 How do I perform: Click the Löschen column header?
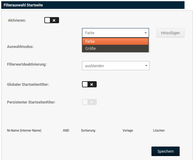159,131
